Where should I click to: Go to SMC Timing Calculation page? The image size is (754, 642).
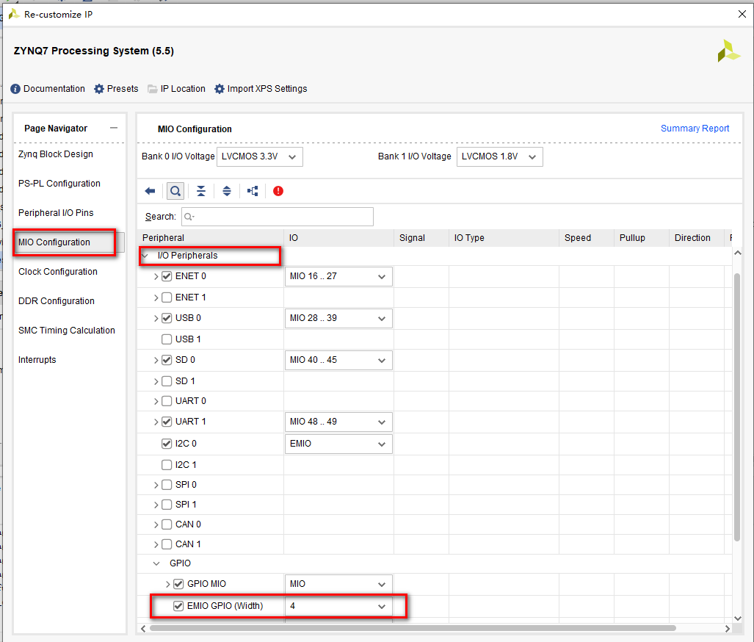click(67, 330)
